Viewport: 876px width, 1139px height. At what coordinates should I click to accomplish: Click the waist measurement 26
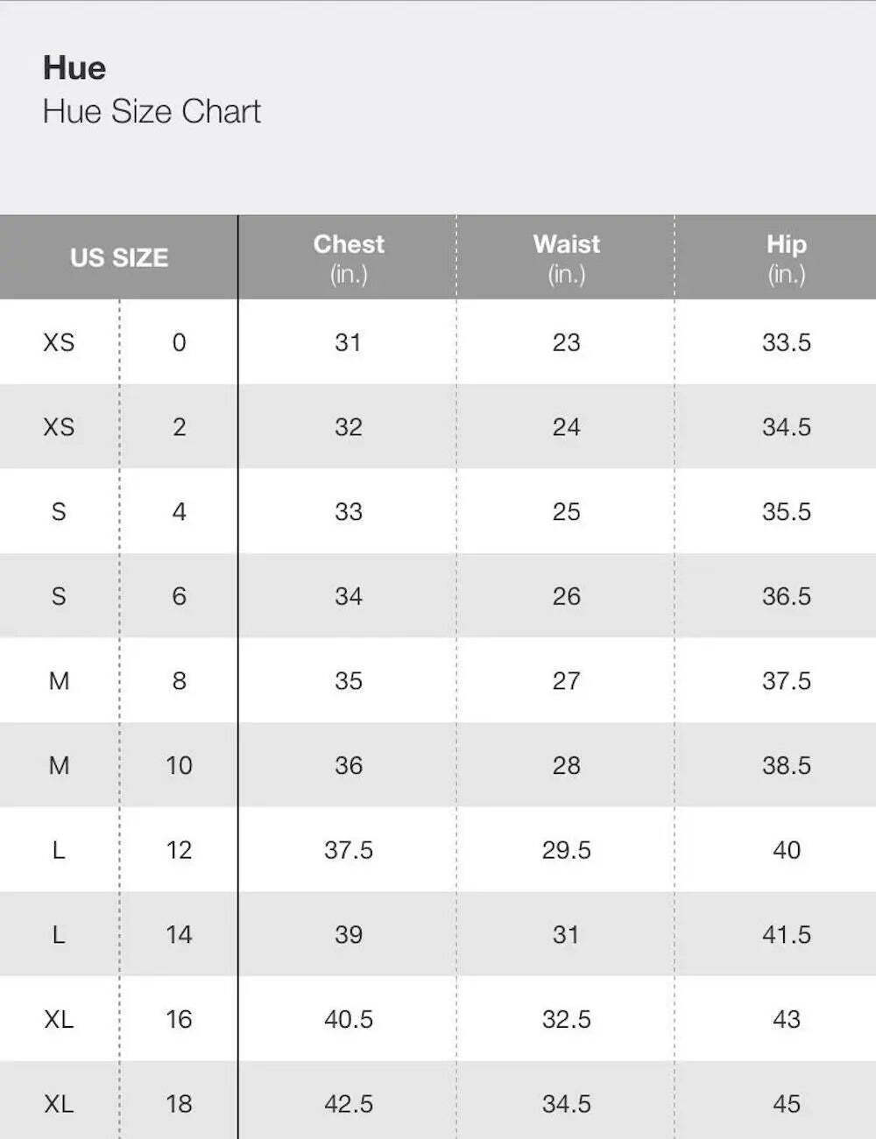[x=566, y=596]
